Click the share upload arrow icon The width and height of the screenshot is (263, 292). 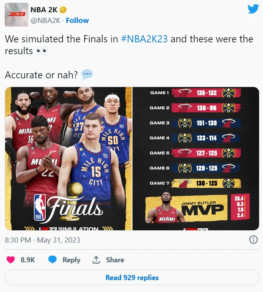96,260
